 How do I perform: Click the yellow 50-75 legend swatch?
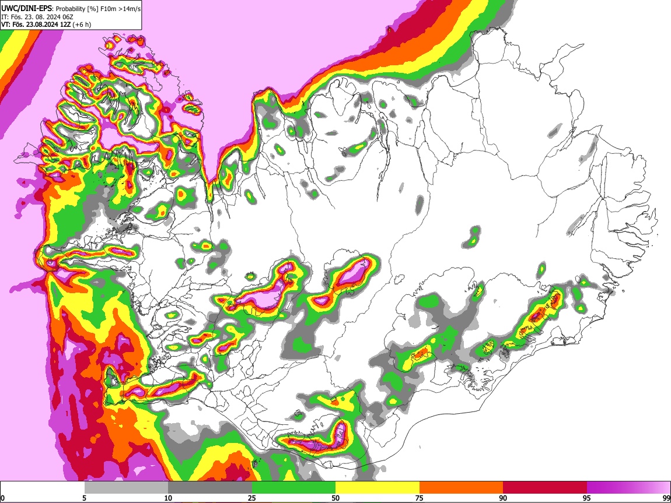pos(378,487)
